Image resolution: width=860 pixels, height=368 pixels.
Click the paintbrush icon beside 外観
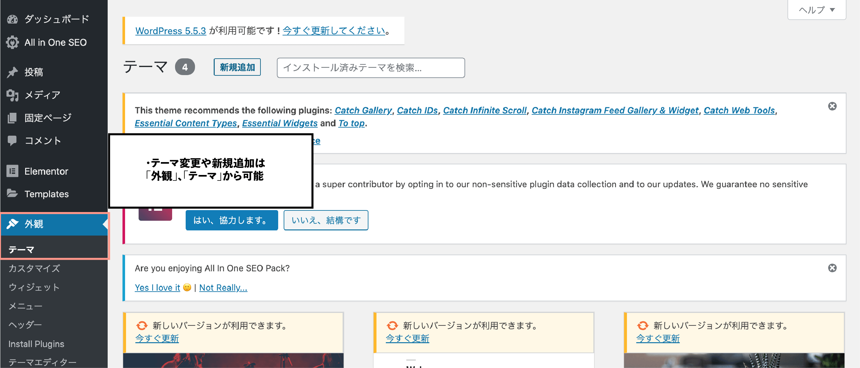[12, 224]
